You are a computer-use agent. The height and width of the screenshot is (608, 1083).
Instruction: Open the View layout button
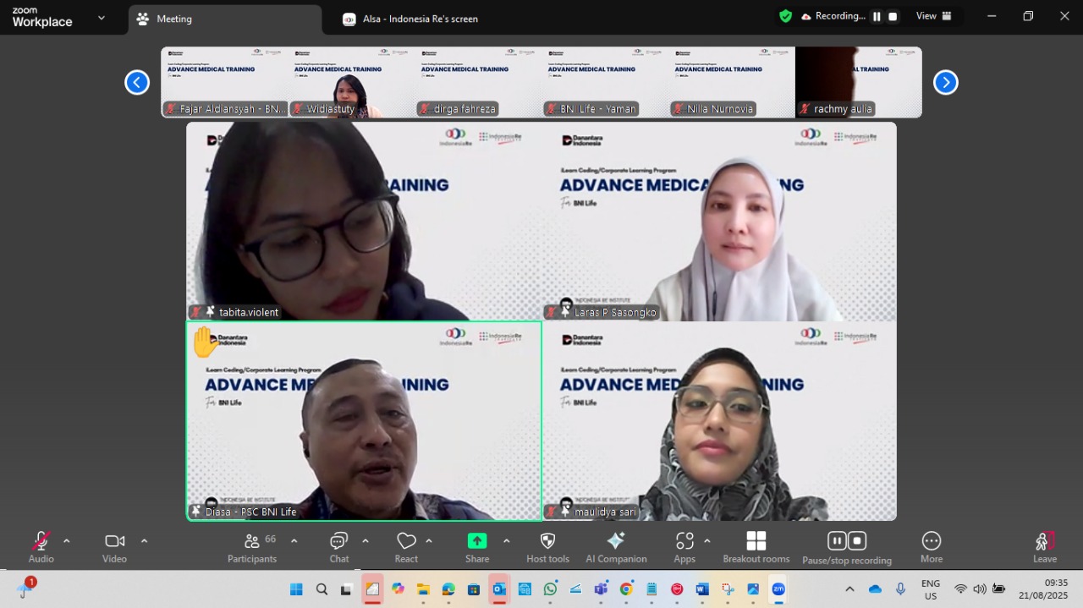click(x=933, y=16)
